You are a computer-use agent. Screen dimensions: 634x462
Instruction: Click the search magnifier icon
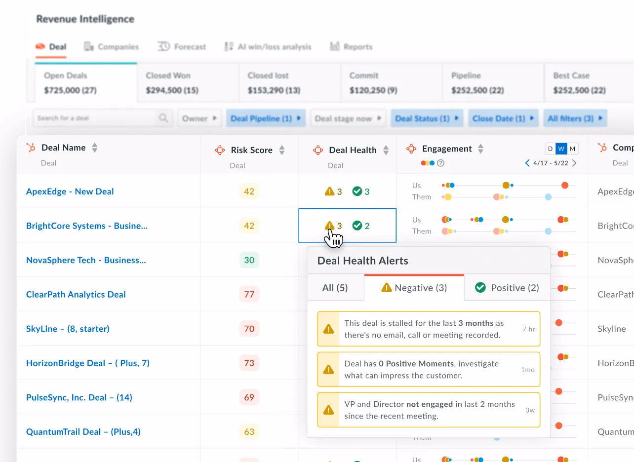coord(163,118)
